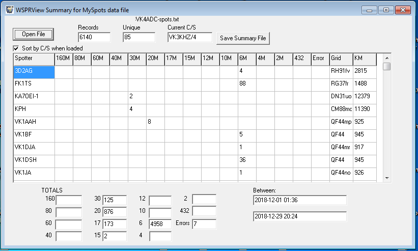The image size is (418, 251).
Task: Click the Current C/S field VK3KHZ/4
Action: click(x=190, y=37)
